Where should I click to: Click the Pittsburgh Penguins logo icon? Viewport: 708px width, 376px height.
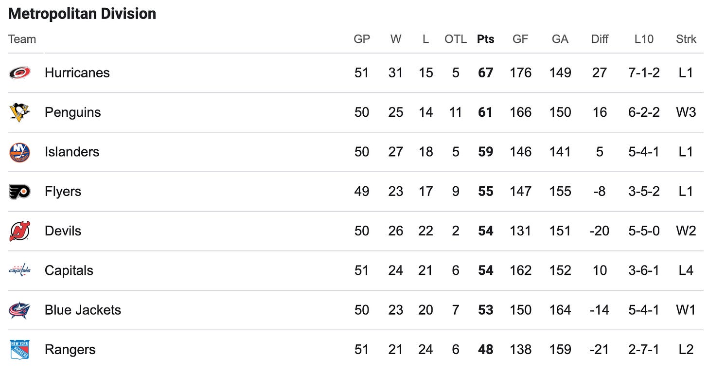(x=19, y=112)
